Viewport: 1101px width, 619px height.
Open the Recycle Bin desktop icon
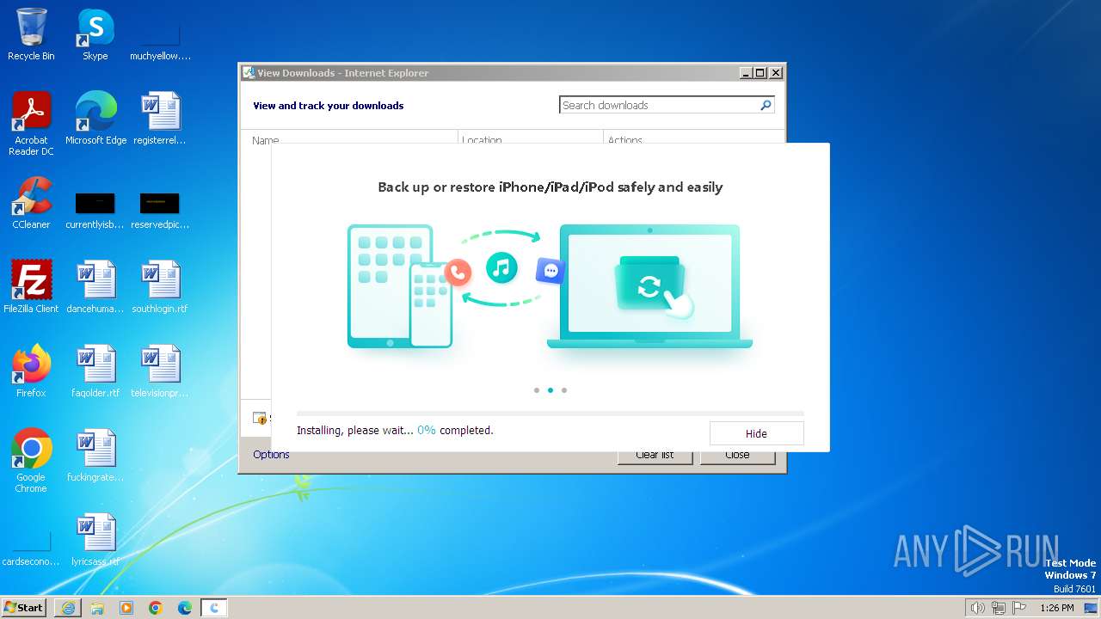click(x=31, y=34)
